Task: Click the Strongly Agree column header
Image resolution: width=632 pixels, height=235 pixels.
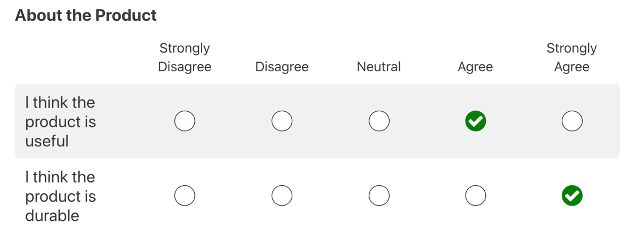Action: (572, 57)
